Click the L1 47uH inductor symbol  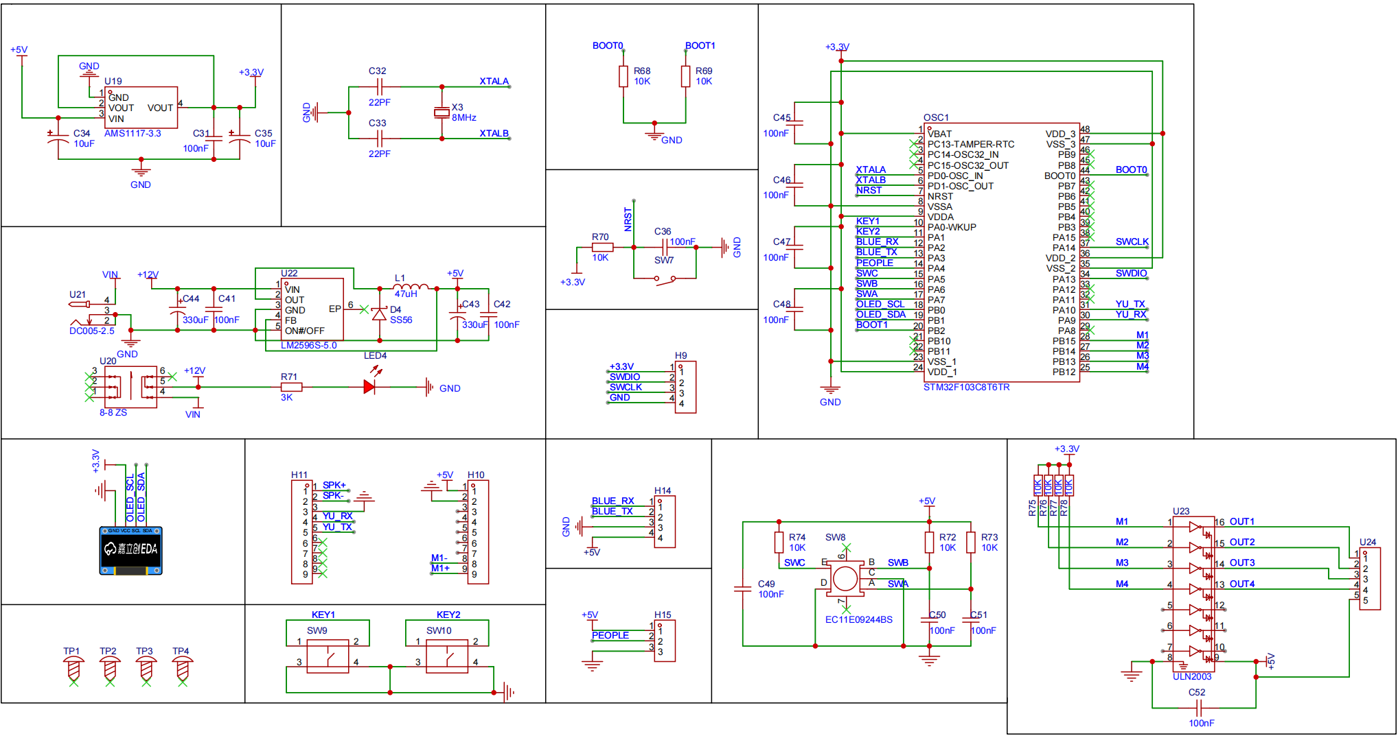(411, 288)
